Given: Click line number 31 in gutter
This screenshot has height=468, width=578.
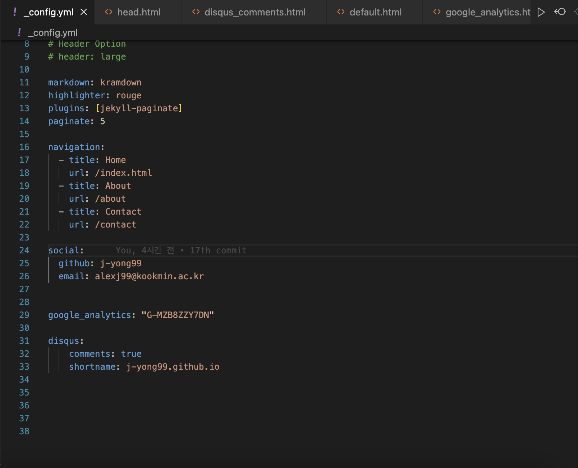Looking at the screenshot, I should coord(24,341).
